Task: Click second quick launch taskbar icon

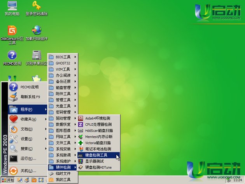Action: [x=27, y=180]
